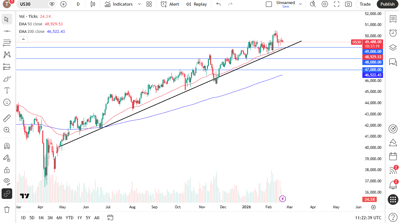Open the Pine editor mountain icon
The image size is (399, 223).
393,143
